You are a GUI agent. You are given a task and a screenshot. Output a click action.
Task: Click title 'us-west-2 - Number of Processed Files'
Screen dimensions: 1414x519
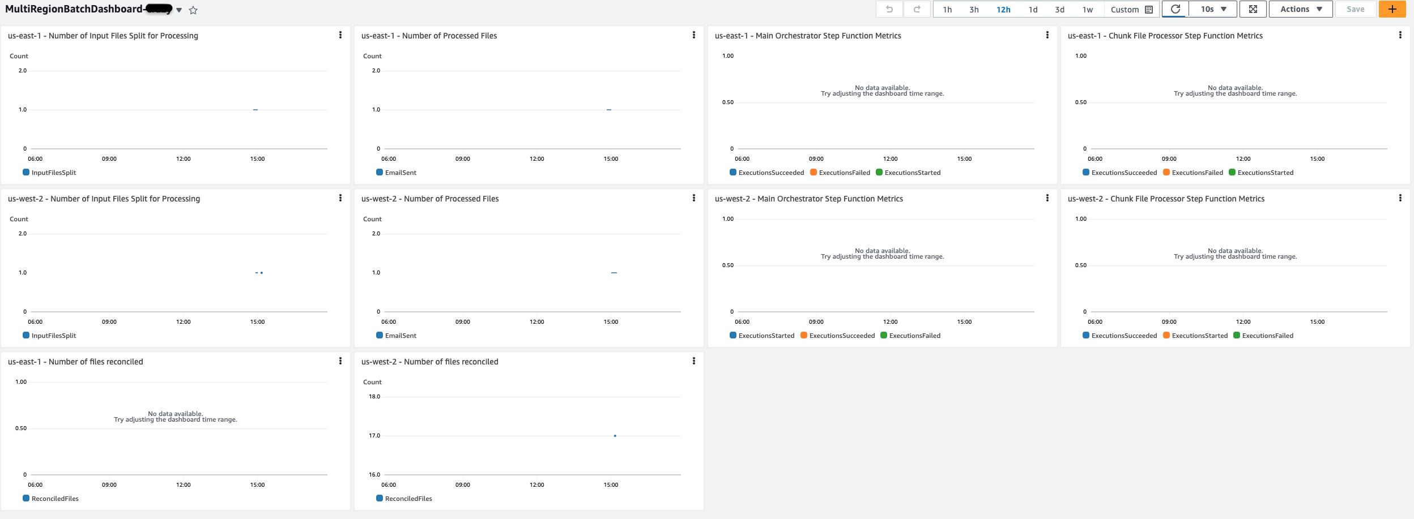pos(430,199)
